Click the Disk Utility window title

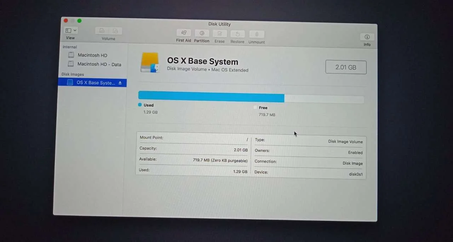(x=219, y=24)
